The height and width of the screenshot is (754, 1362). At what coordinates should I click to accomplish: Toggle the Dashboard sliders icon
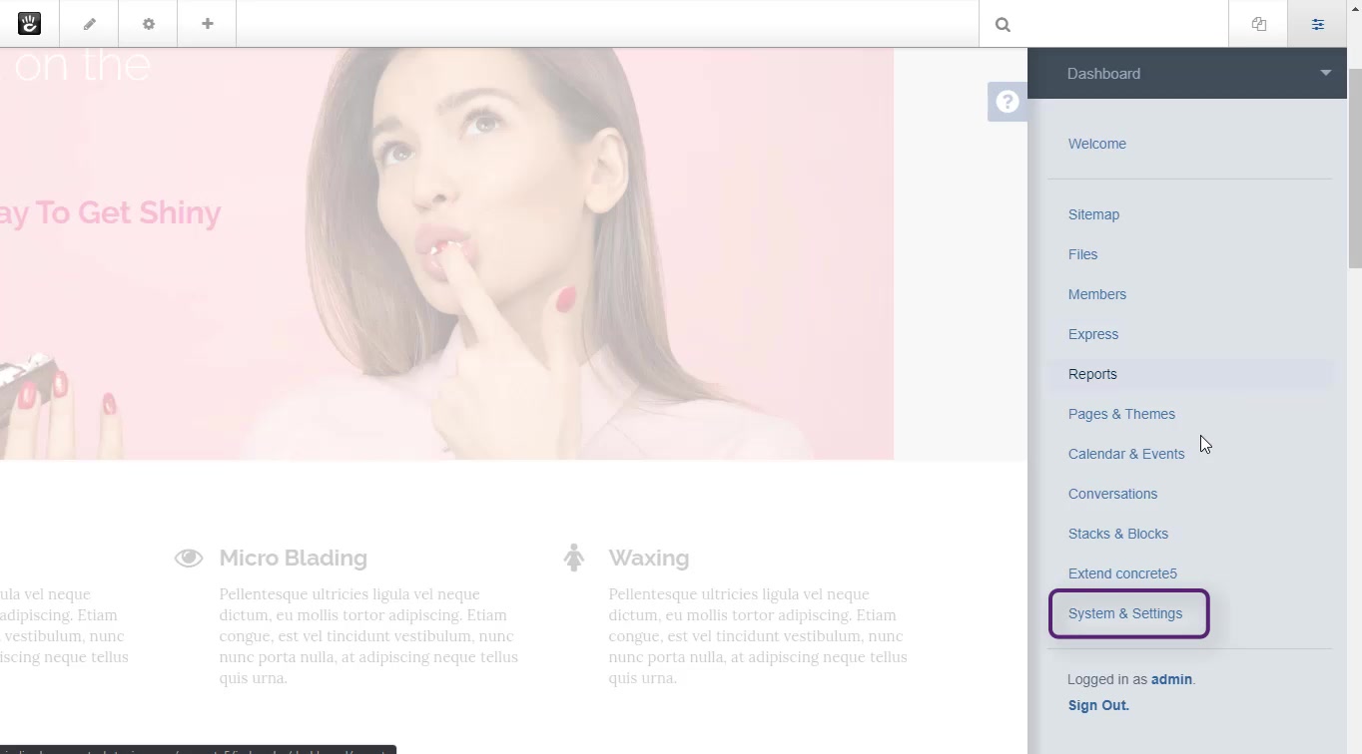pos(1317,24)
